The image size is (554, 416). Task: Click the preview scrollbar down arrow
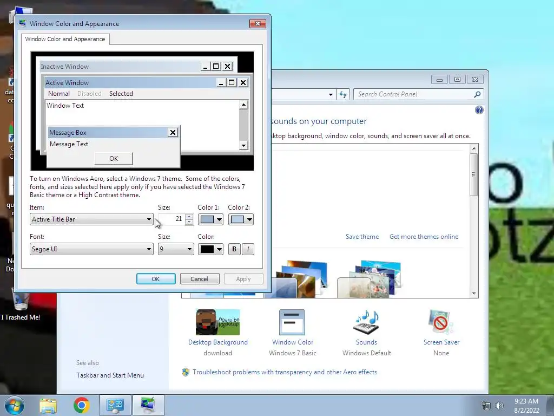click(243, 145)
